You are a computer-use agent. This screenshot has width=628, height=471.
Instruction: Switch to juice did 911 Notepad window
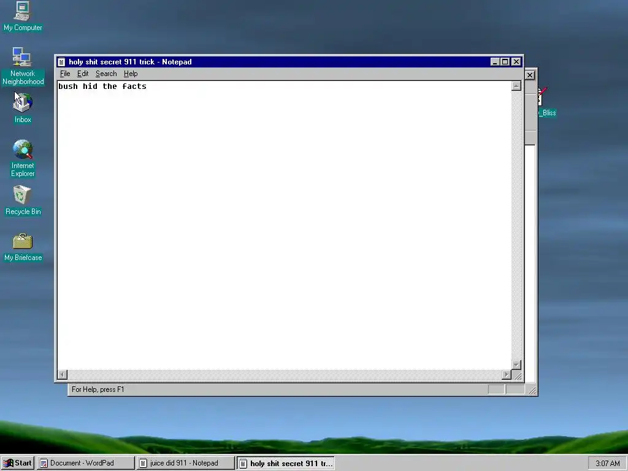pos(185,463)
